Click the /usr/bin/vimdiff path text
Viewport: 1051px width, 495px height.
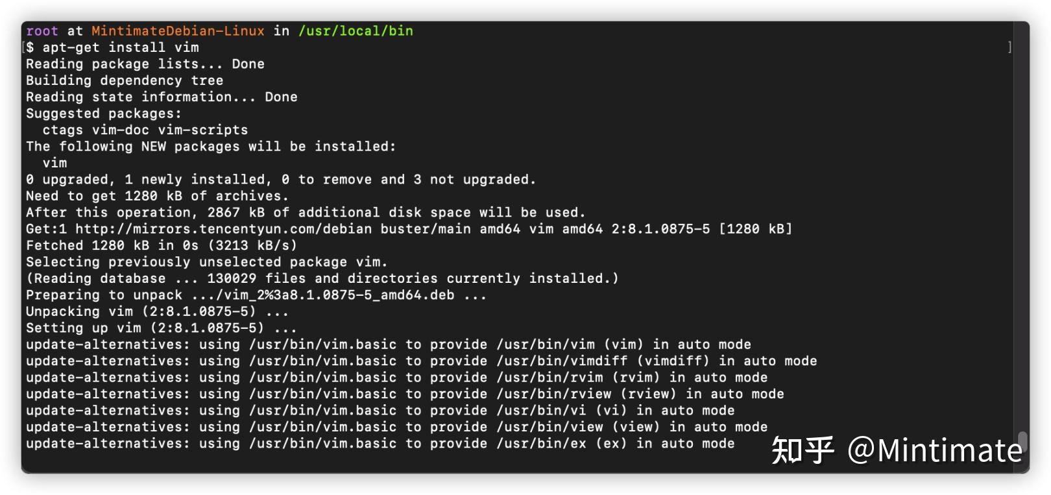click(562, 361)
